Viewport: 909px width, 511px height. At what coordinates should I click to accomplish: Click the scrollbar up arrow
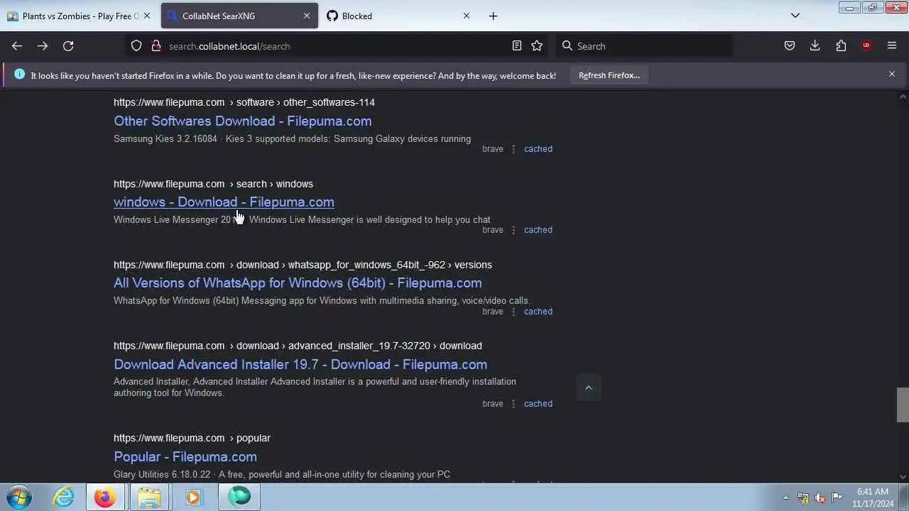(903, 97)
